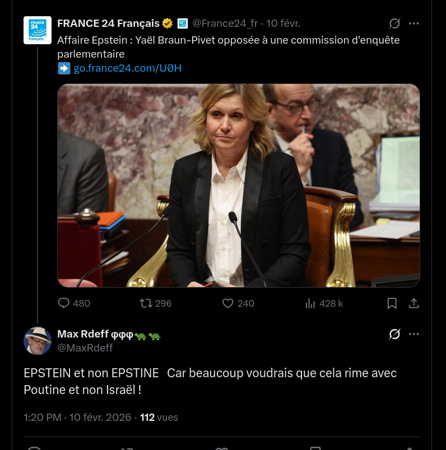Open the @France24_fr handle link
The height and width of the screenshot is (450, 446).
225,24
